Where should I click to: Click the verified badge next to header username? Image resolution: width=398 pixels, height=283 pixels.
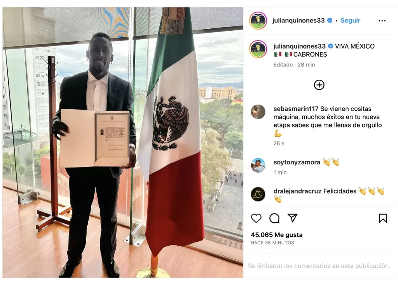(330, 21)
